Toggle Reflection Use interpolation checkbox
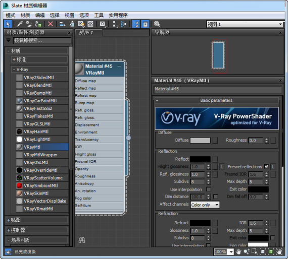 [x=209, y=189]
